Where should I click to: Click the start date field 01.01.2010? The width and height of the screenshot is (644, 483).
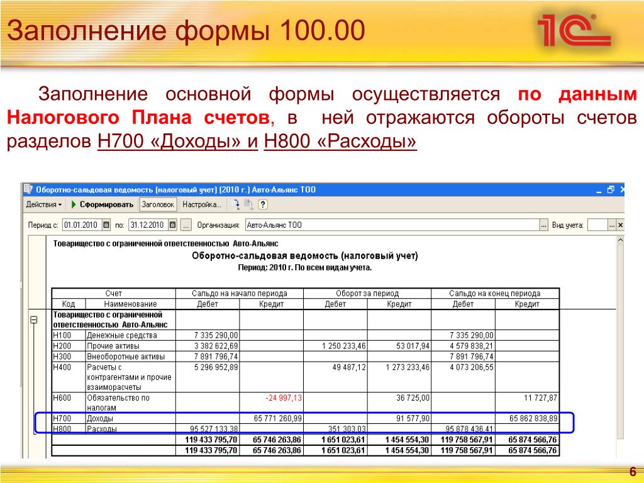click(x=82, y=225)
